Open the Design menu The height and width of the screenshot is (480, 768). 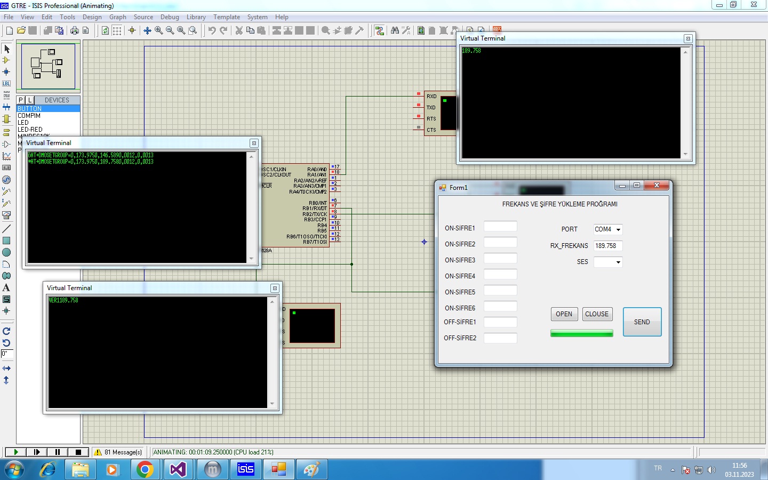92,17
